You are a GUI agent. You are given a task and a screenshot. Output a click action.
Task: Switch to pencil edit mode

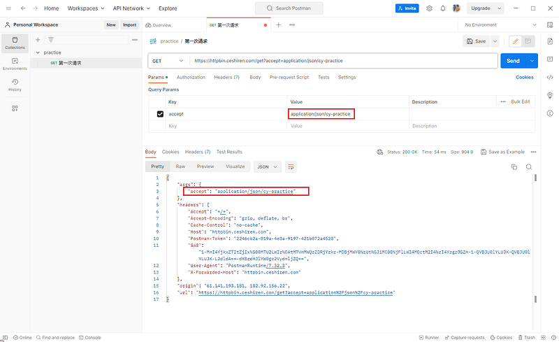tap(516, 41)
